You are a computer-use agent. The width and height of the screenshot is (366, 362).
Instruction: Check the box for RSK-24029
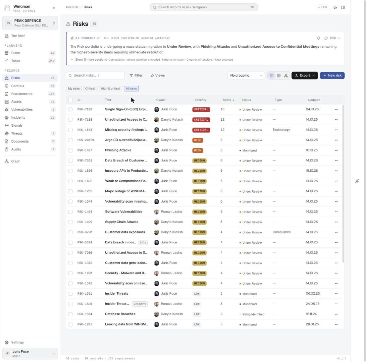point(70,140)
